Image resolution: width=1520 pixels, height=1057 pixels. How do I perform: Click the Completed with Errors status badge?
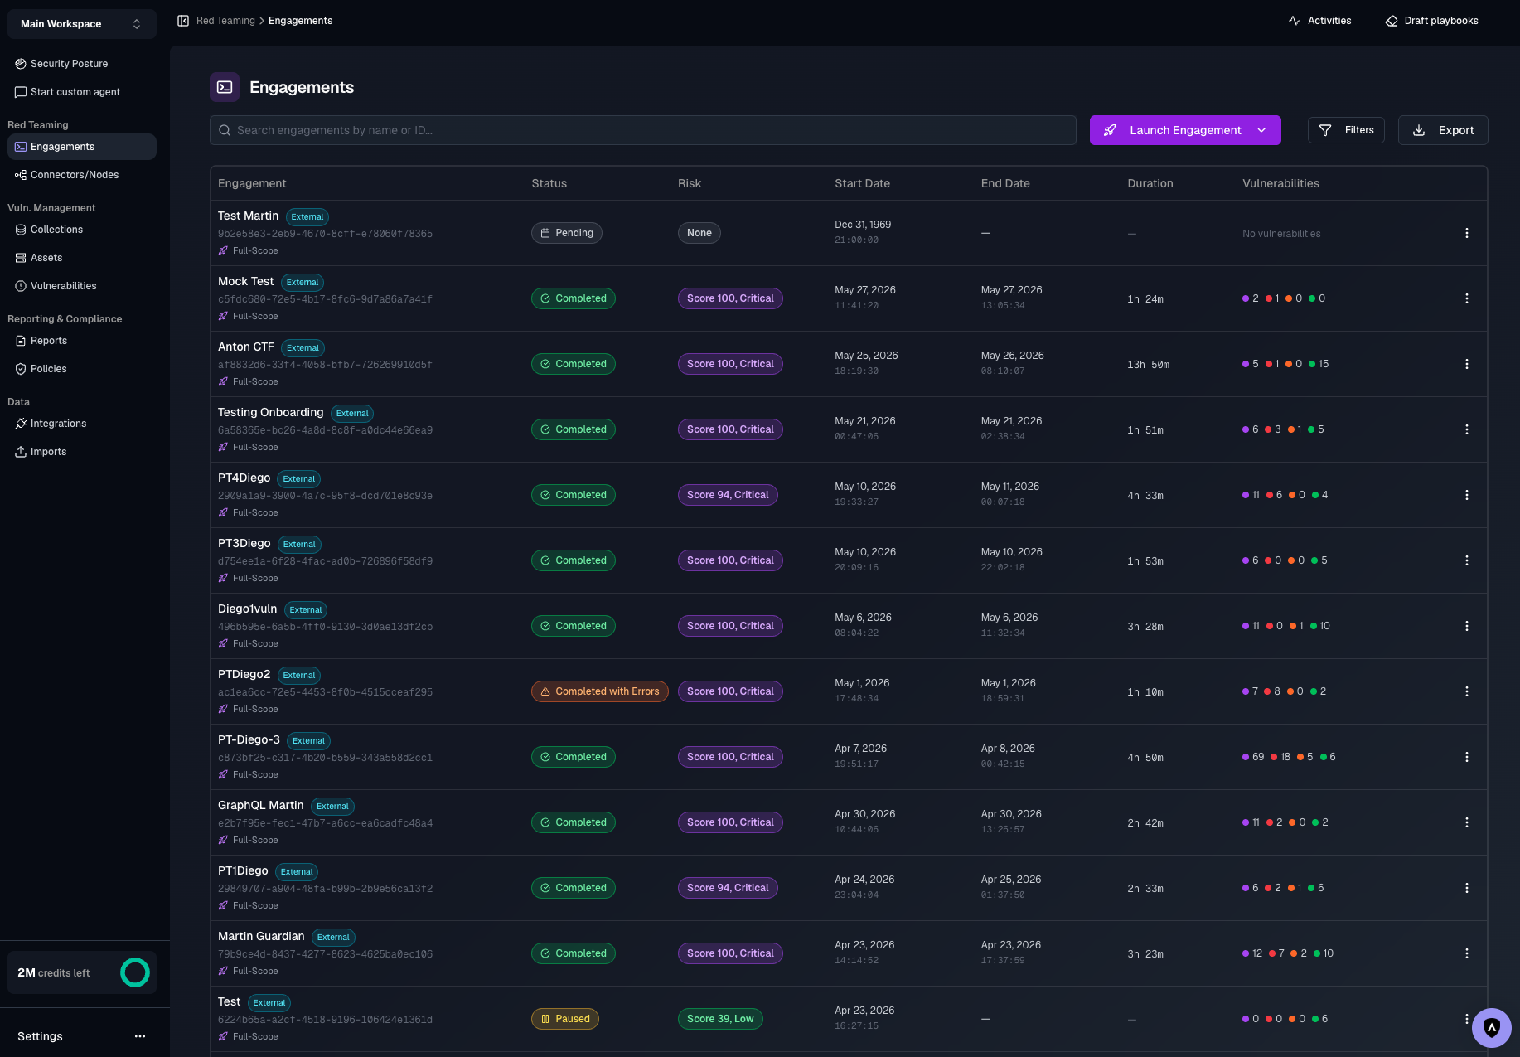coord(599,691)
